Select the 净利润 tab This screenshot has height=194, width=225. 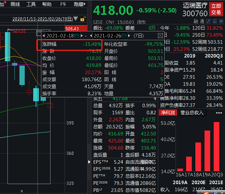pos(168,113)
